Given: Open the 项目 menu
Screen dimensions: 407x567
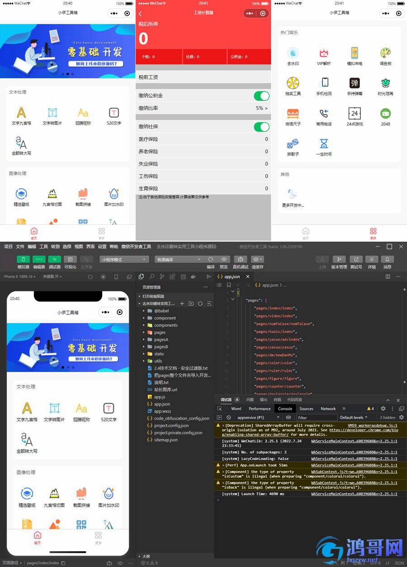Looking at the screenshot, I should coord(8,247).
